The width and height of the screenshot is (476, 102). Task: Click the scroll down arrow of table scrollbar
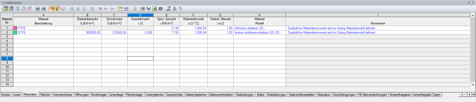coord(473,85)
